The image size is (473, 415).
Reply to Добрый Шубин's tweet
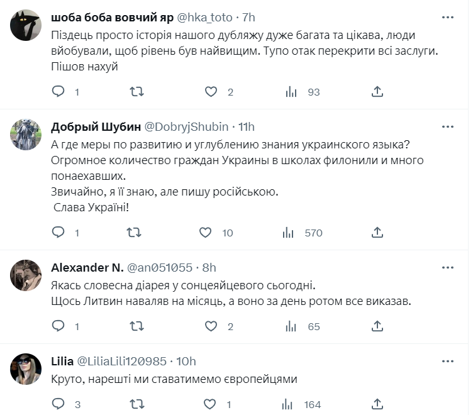58,233
